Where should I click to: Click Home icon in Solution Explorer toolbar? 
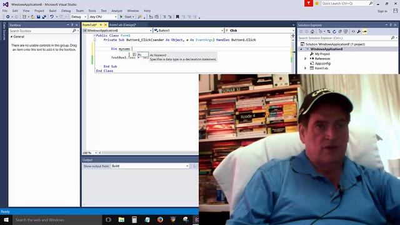[312, 32]
